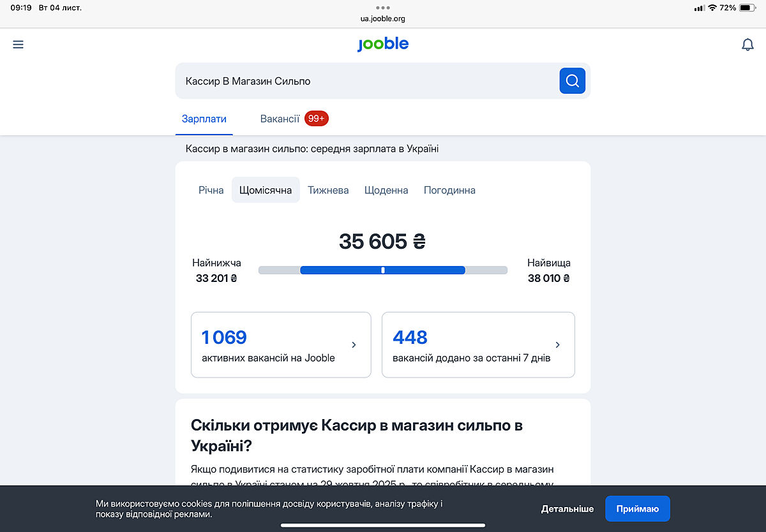Choose the Щоденна salary option
This screenshot has width=766, height=532.
[386, 190]
